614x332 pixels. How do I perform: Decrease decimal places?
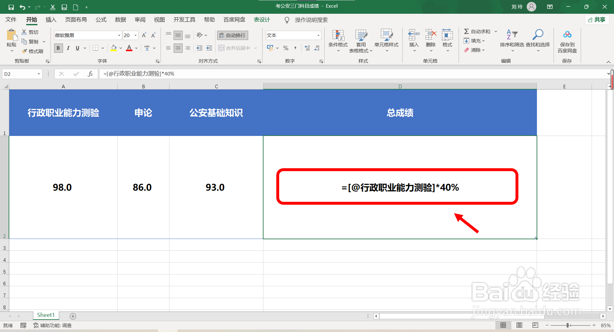point(317,48)
